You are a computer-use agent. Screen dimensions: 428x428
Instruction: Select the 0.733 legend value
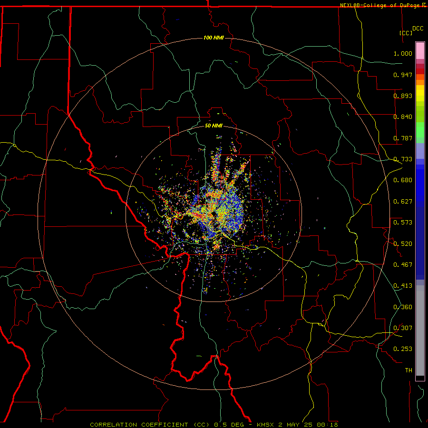point(403,159)
